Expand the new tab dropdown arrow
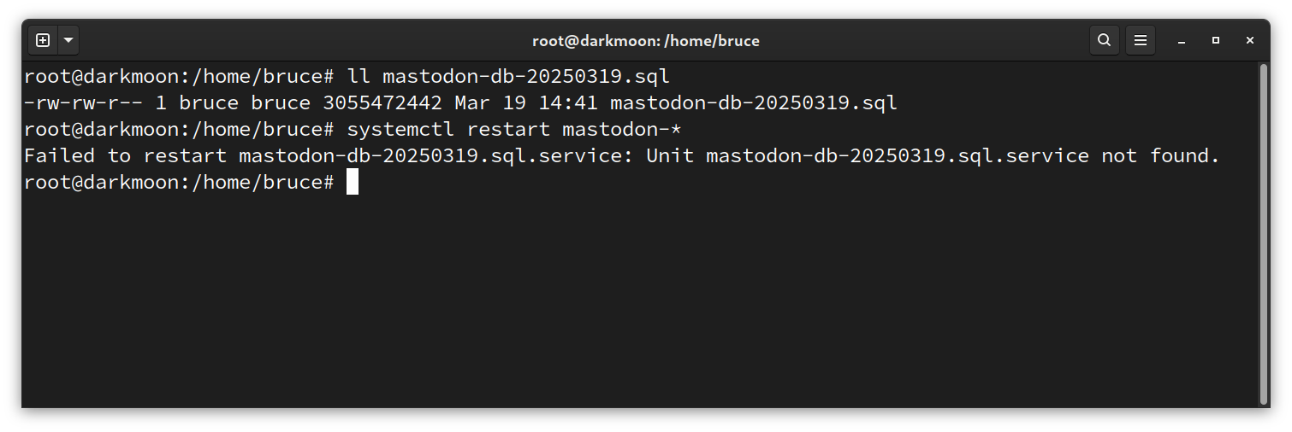The width and height of the screenshot is (1292, 432). click(68, 40)
